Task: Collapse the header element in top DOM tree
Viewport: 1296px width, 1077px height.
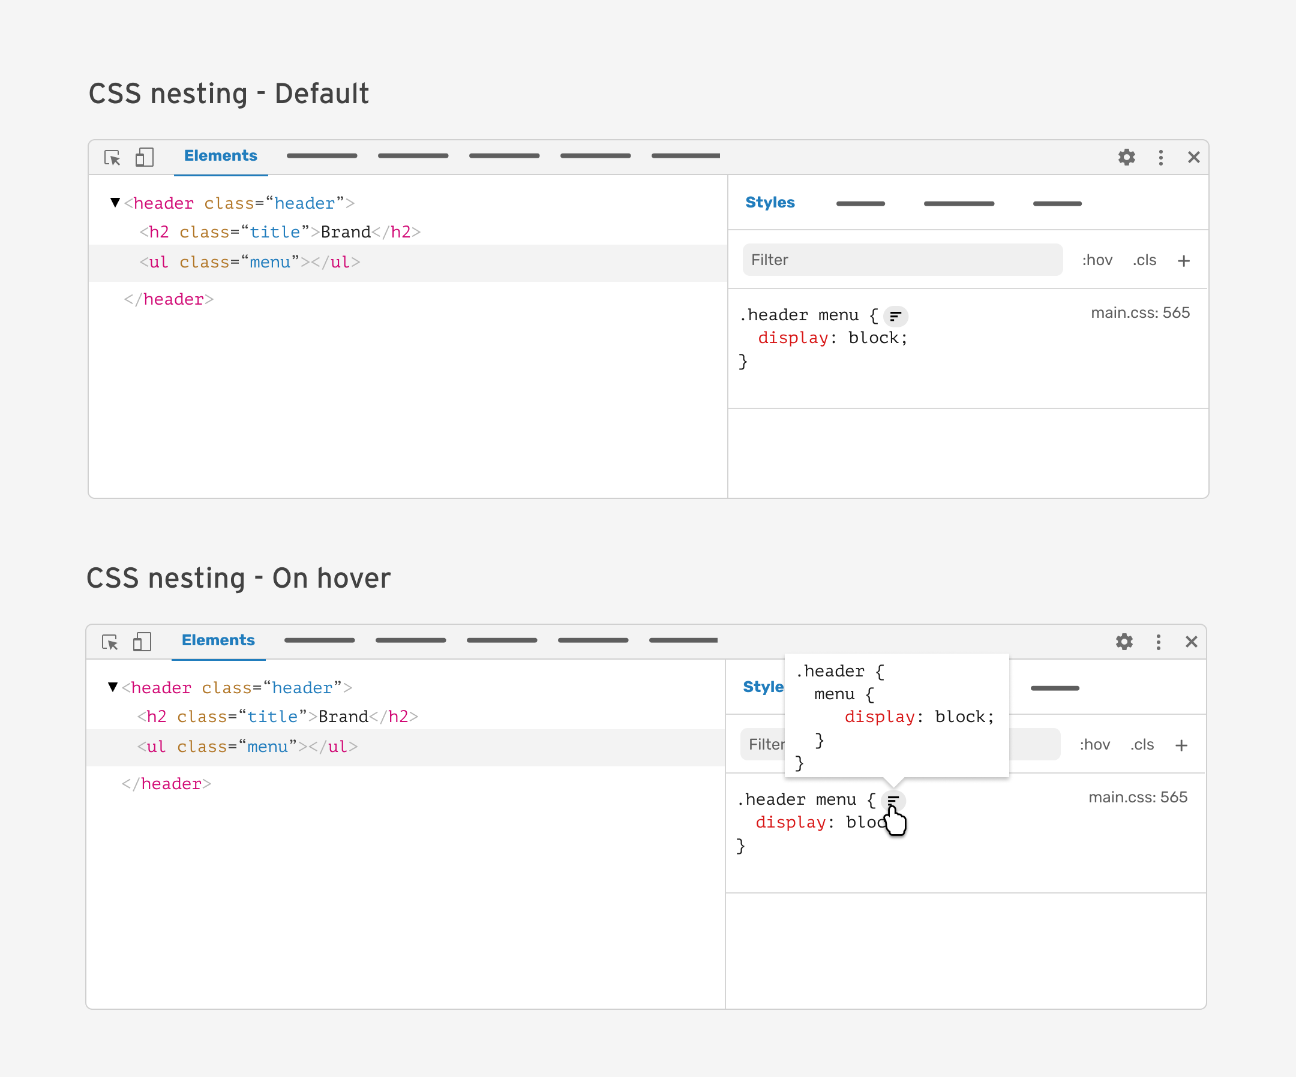Action: (x=115, y=202)
